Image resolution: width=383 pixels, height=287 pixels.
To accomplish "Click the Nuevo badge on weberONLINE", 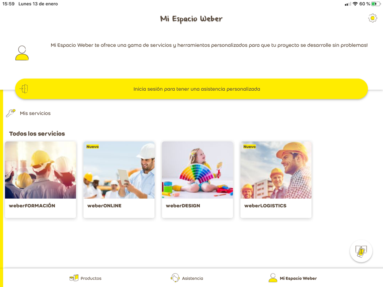I will point(93,147).
